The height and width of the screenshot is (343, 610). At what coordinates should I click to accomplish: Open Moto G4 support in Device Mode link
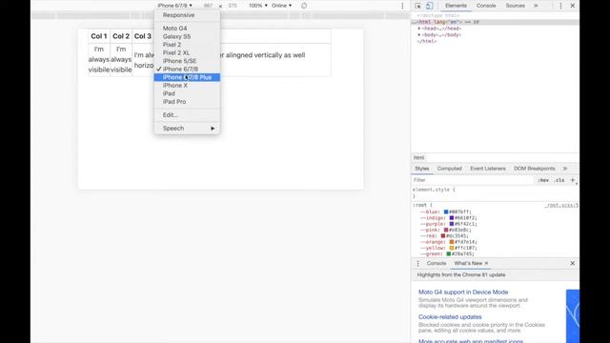point(463,293)
